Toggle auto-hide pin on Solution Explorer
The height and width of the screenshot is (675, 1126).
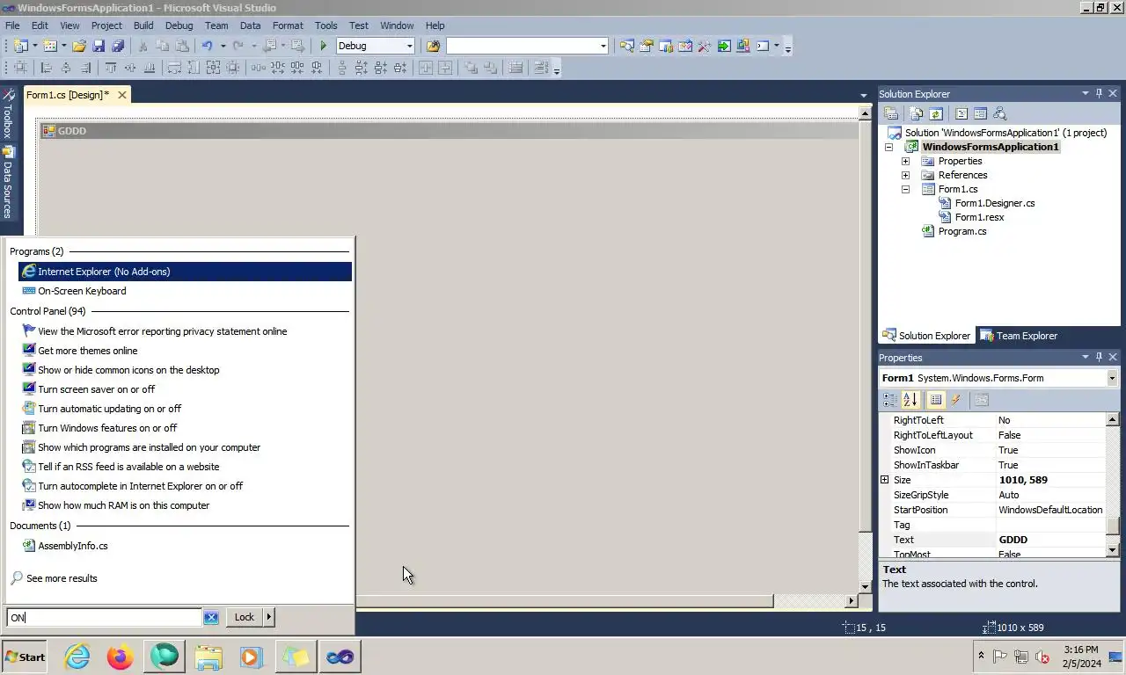pyautogui.click(x=1099, y=93)
